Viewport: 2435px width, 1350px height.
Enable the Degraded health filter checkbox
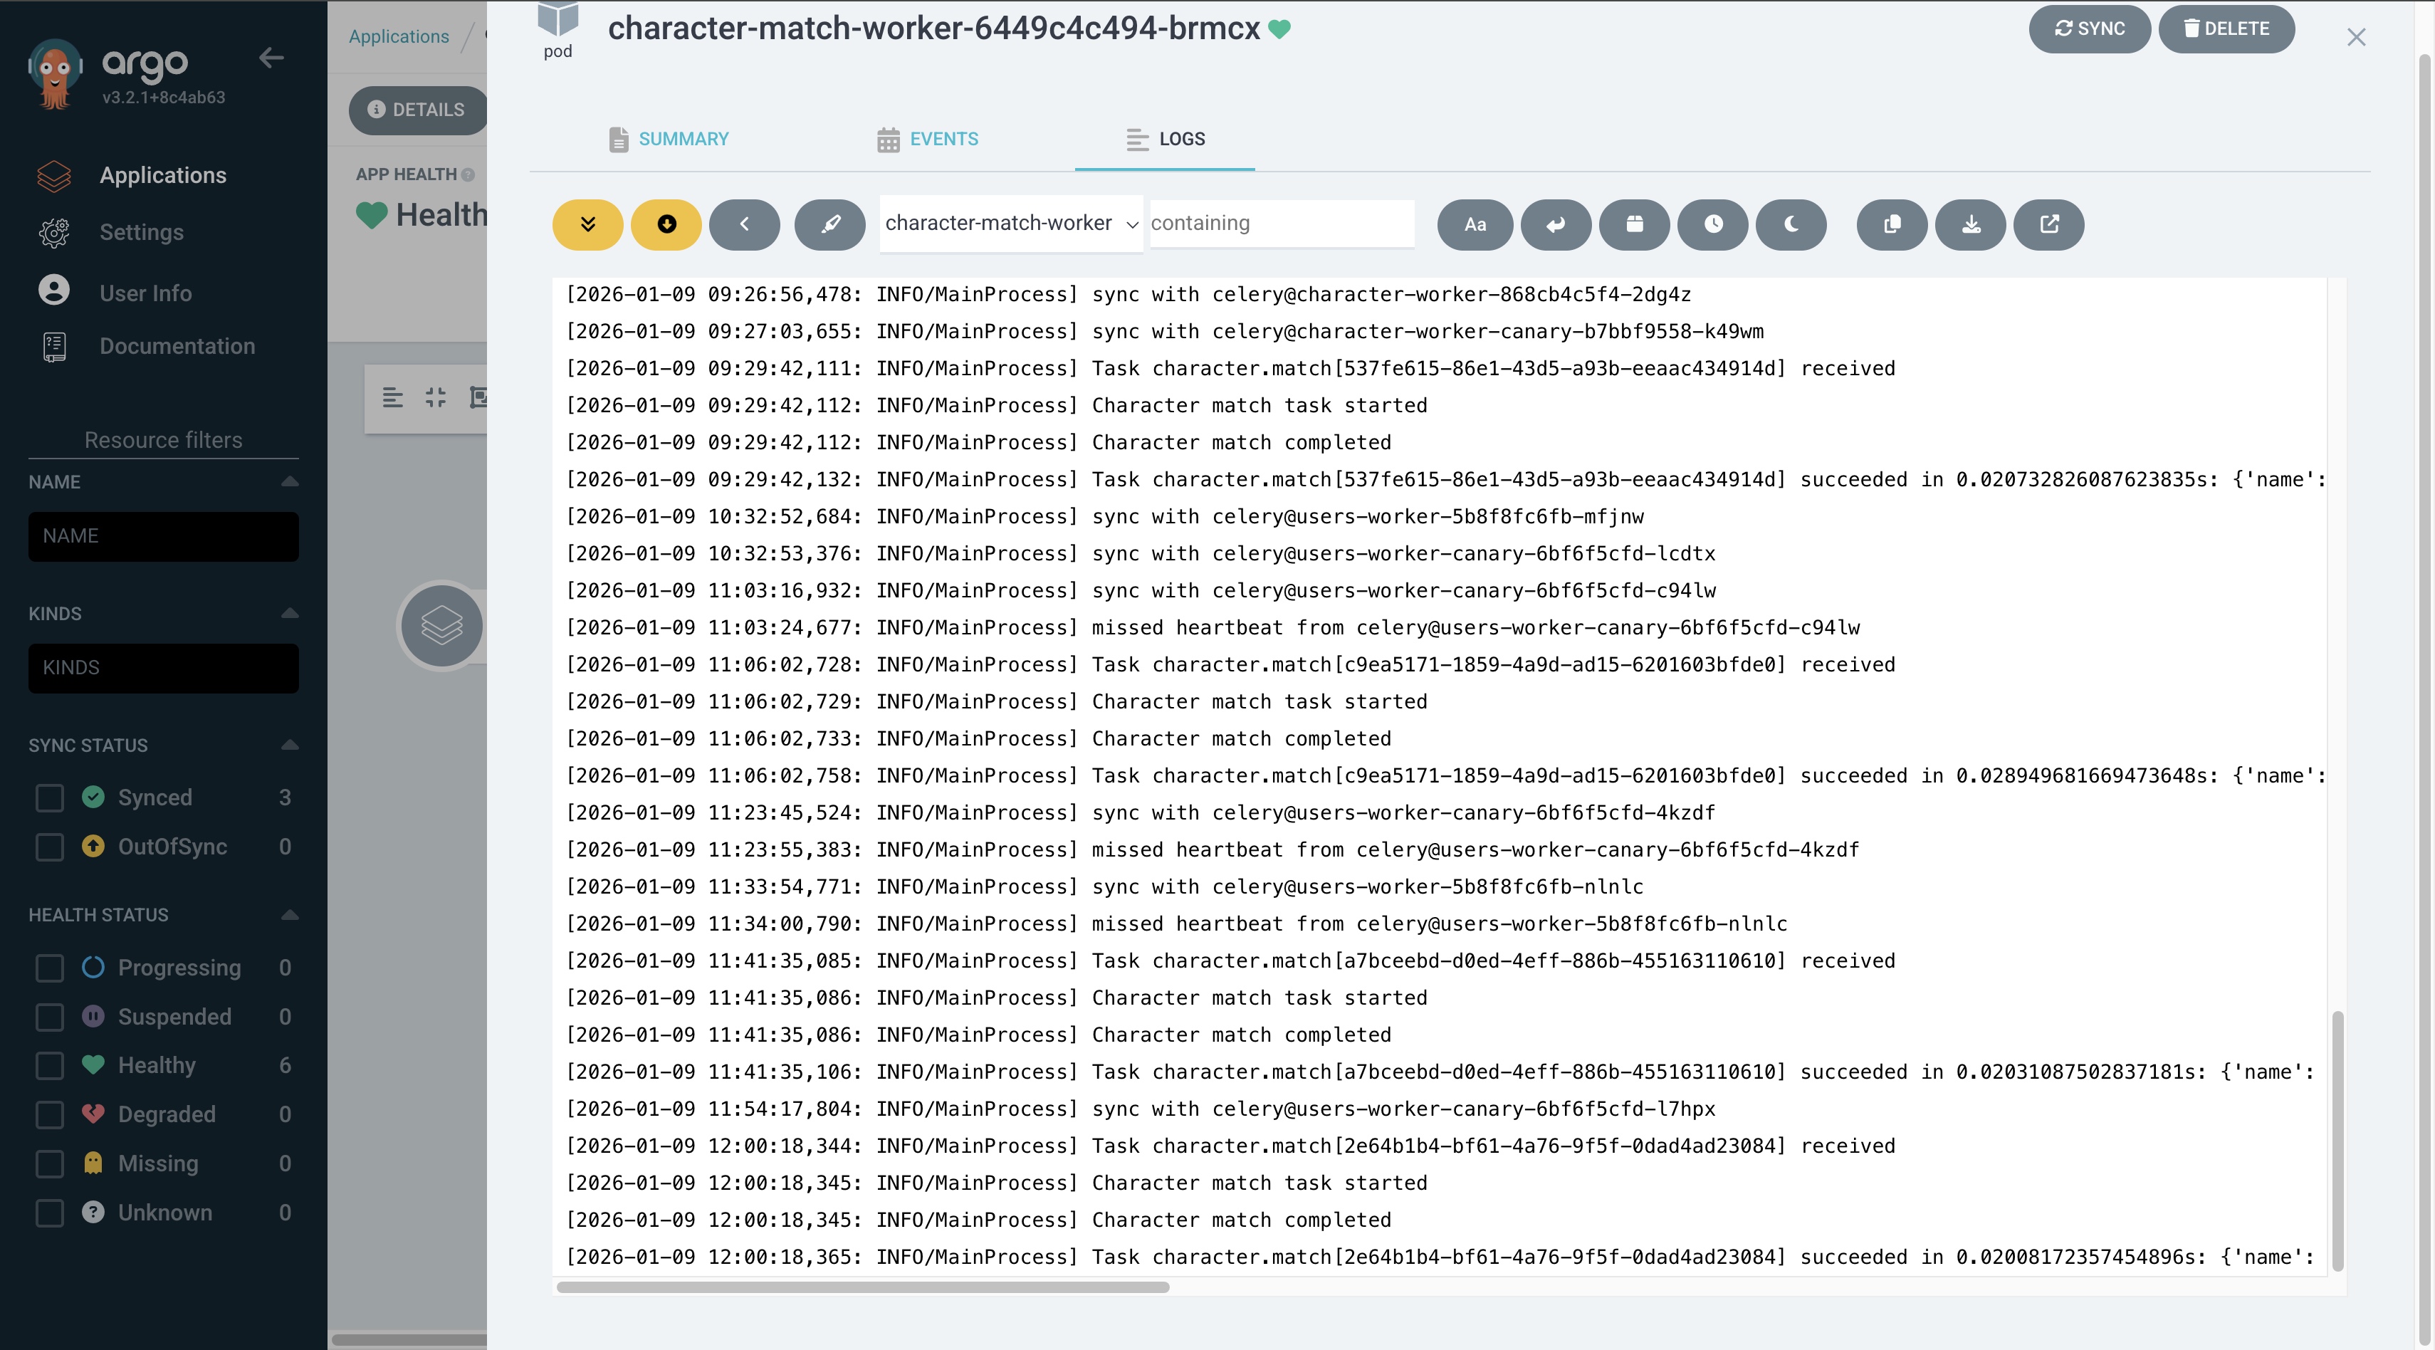point(49,1114)
